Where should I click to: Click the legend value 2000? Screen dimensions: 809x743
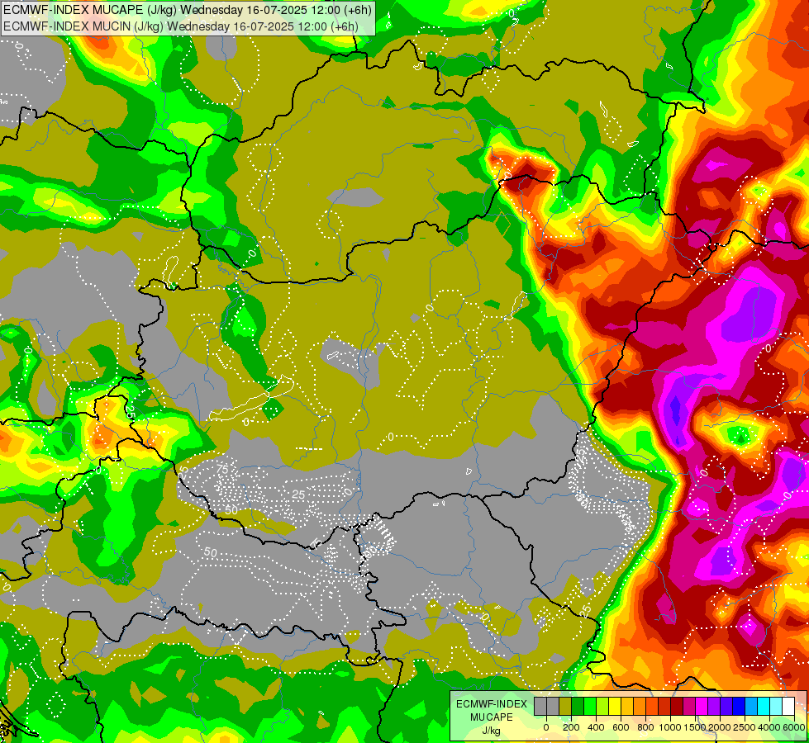[x=720, y=727]
